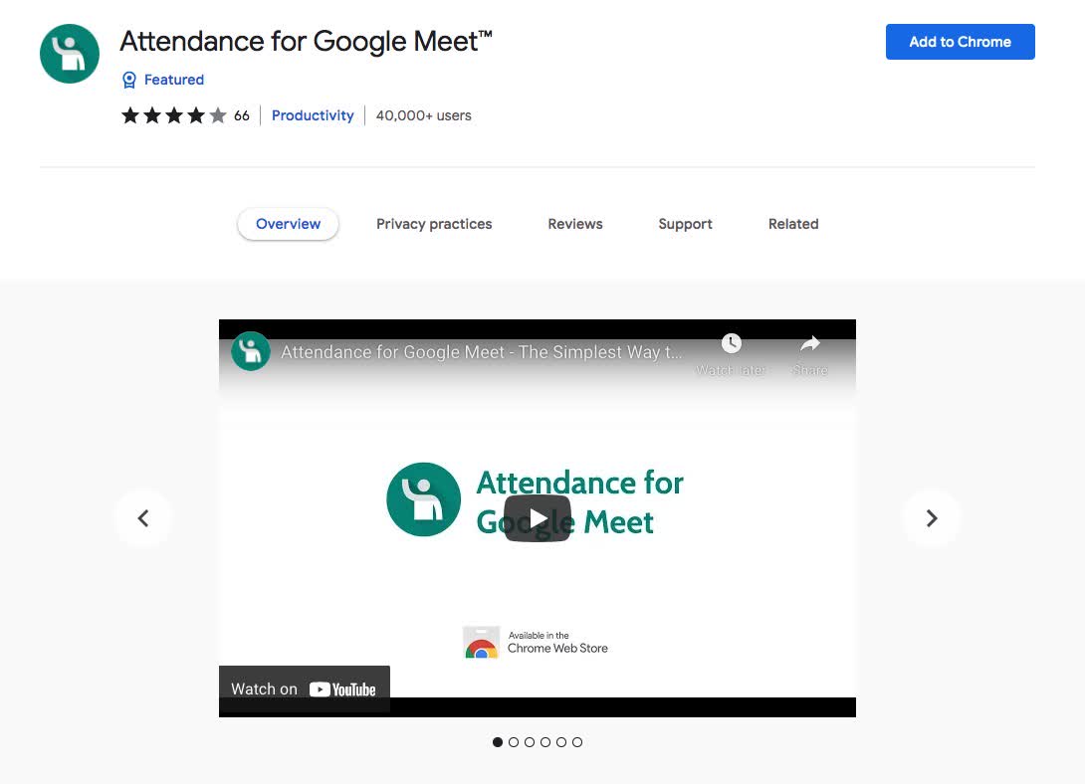Image resolution: width=1085 pixels, height=784 pixels.
Task: Switch to Privacy practices tab
Action: coord(434,224)
